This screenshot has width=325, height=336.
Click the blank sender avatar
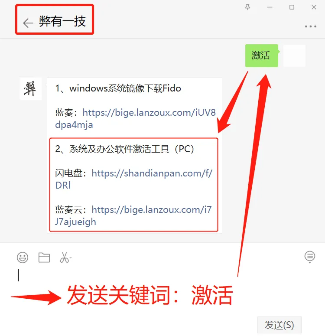coord(294,55)
